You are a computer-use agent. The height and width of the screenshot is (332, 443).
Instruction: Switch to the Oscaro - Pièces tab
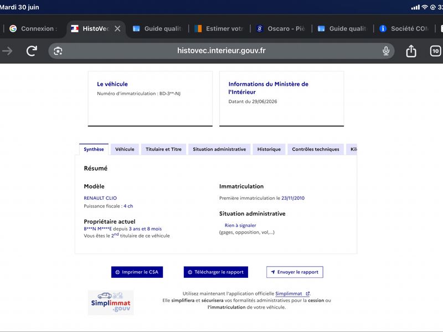tap(281, 29)
